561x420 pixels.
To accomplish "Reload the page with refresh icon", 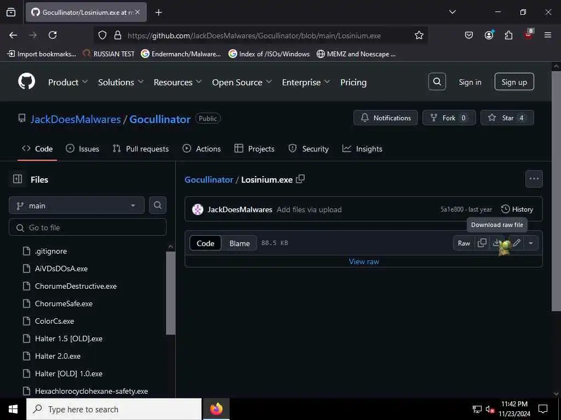I will [53, 35].
